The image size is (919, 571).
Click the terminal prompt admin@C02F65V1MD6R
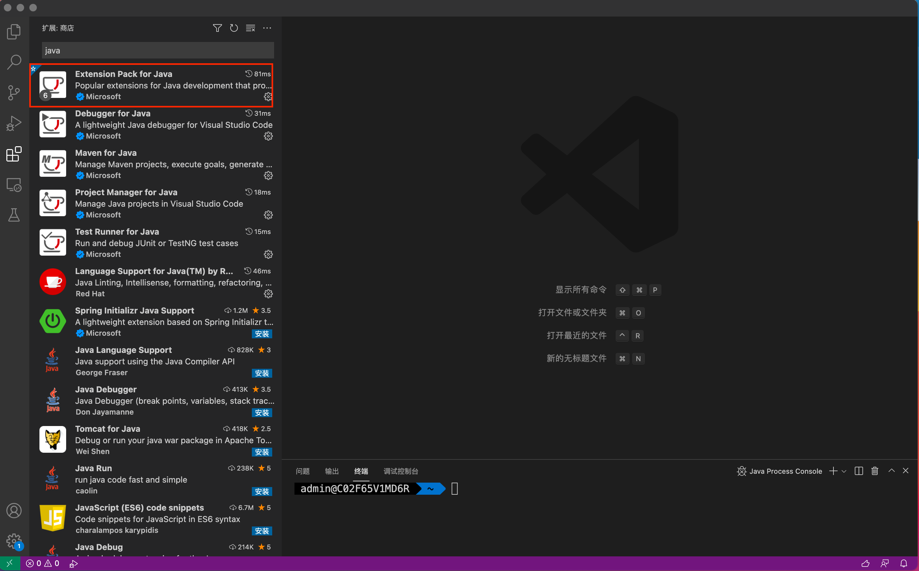355,489
